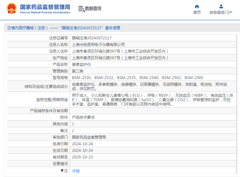240x177 pixels.
Task: Select 上海光电医用电子仪器有限公司 registrant name
Action: [98, 44]
